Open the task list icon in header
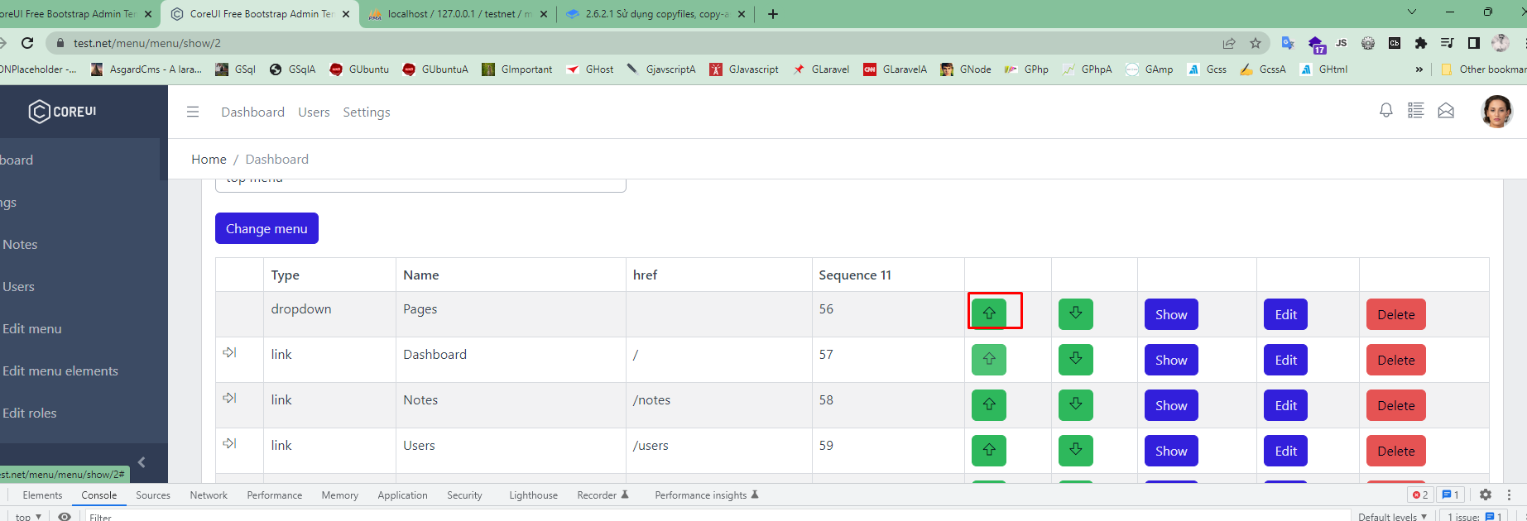Screen dimensions: 1527x521 [1415, 111]
